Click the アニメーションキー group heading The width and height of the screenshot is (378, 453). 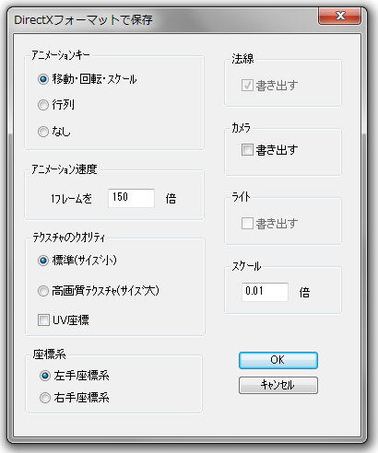(61, 55)
